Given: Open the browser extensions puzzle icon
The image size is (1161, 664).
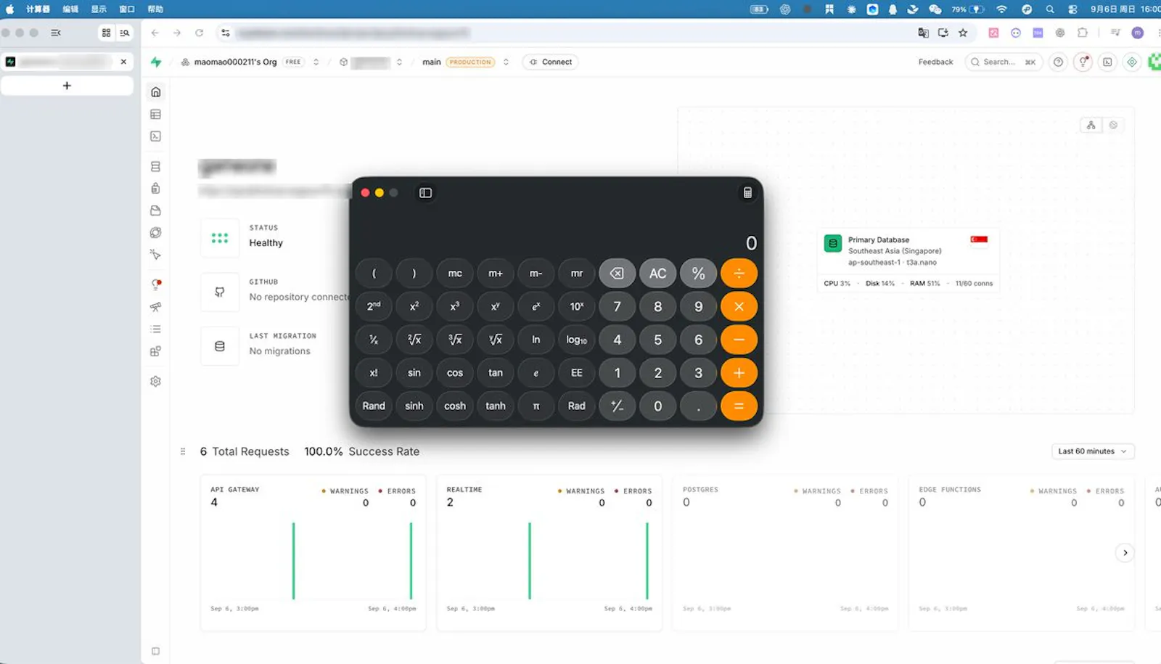Looking at the screenshot, I should tap(1083, 33).
